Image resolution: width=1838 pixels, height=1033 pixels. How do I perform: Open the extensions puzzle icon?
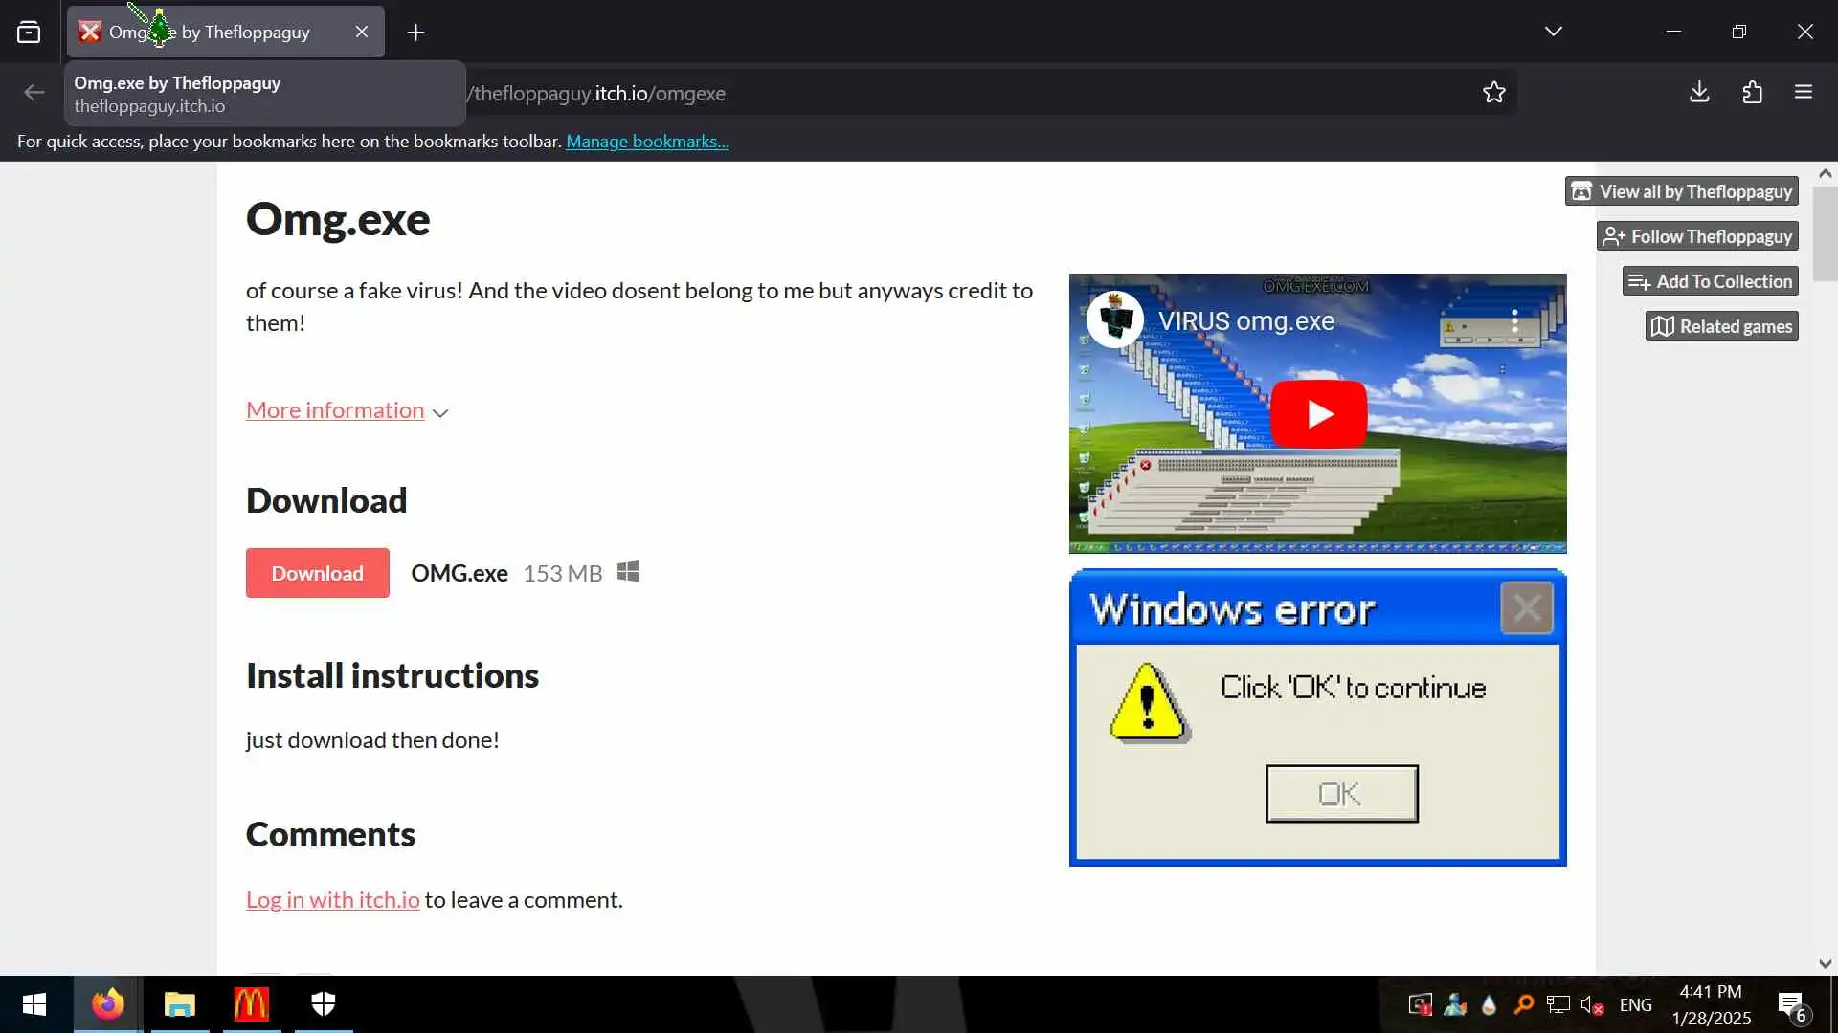[x=1752, y=93]
